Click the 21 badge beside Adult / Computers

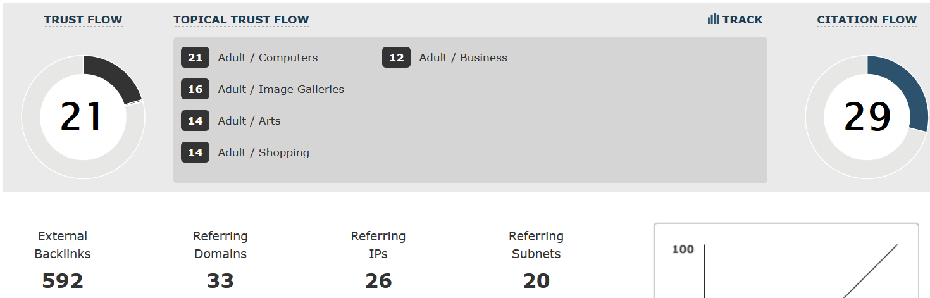[x=195, y=58]
